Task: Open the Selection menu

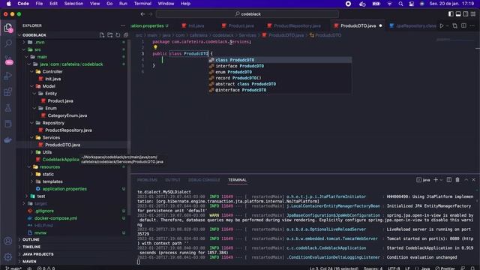Action: (73, 4)
